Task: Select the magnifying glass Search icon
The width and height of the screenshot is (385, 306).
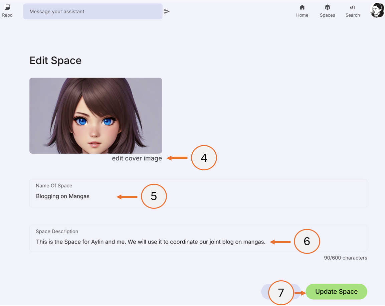Action: (353, 7)
